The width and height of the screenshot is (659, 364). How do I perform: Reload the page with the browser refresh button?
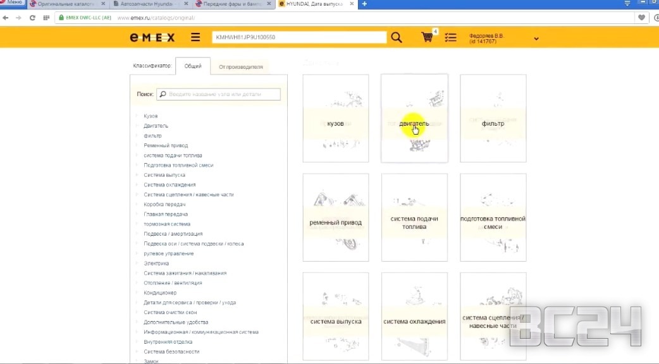(32, 18)
